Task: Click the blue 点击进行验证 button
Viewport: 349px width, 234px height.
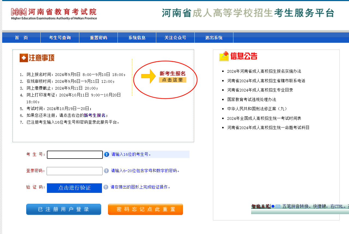Action: coord(74,188)
